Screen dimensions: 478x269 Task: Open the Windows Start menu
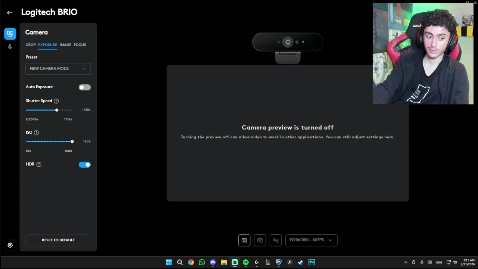169,262
